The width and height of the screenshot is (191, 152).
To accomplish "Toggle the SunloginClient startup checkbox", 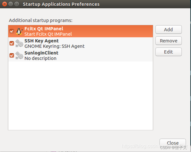I will (12, 55).
